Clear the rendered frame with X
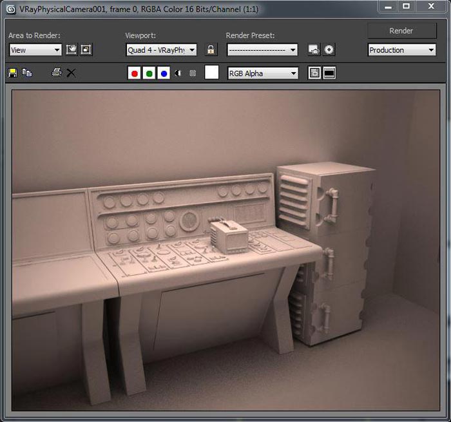Image resolution: width=451 pixels, height=422 pixels. point(71,73)
